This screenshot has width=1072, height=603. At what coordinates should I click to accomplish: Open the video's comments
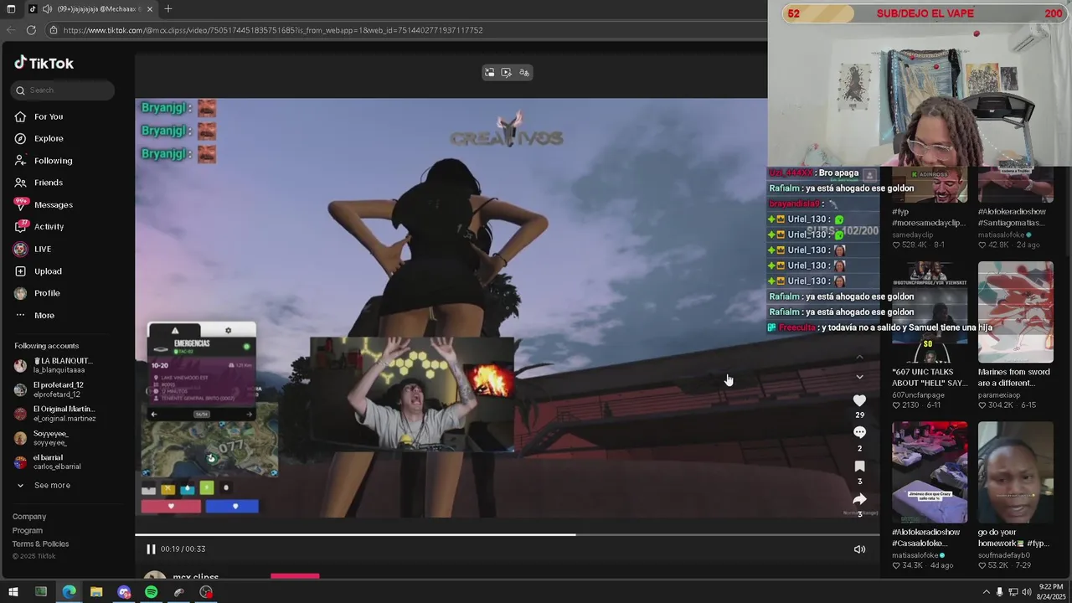pyautogui.click(x=859, y=432)
